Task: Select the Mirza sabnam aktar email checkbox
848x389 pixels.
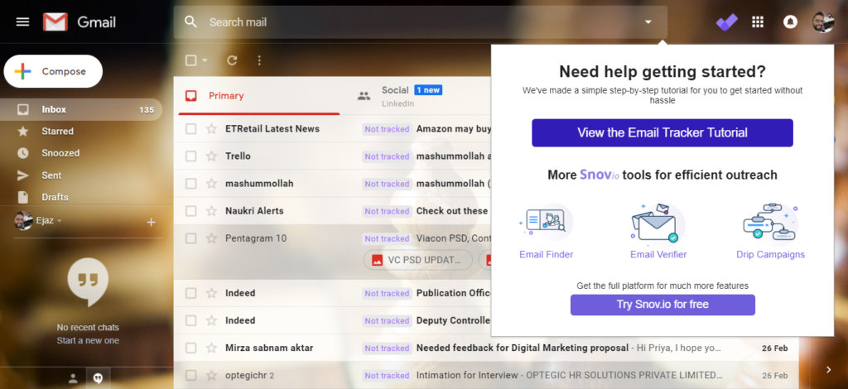Action: point(191,348)
